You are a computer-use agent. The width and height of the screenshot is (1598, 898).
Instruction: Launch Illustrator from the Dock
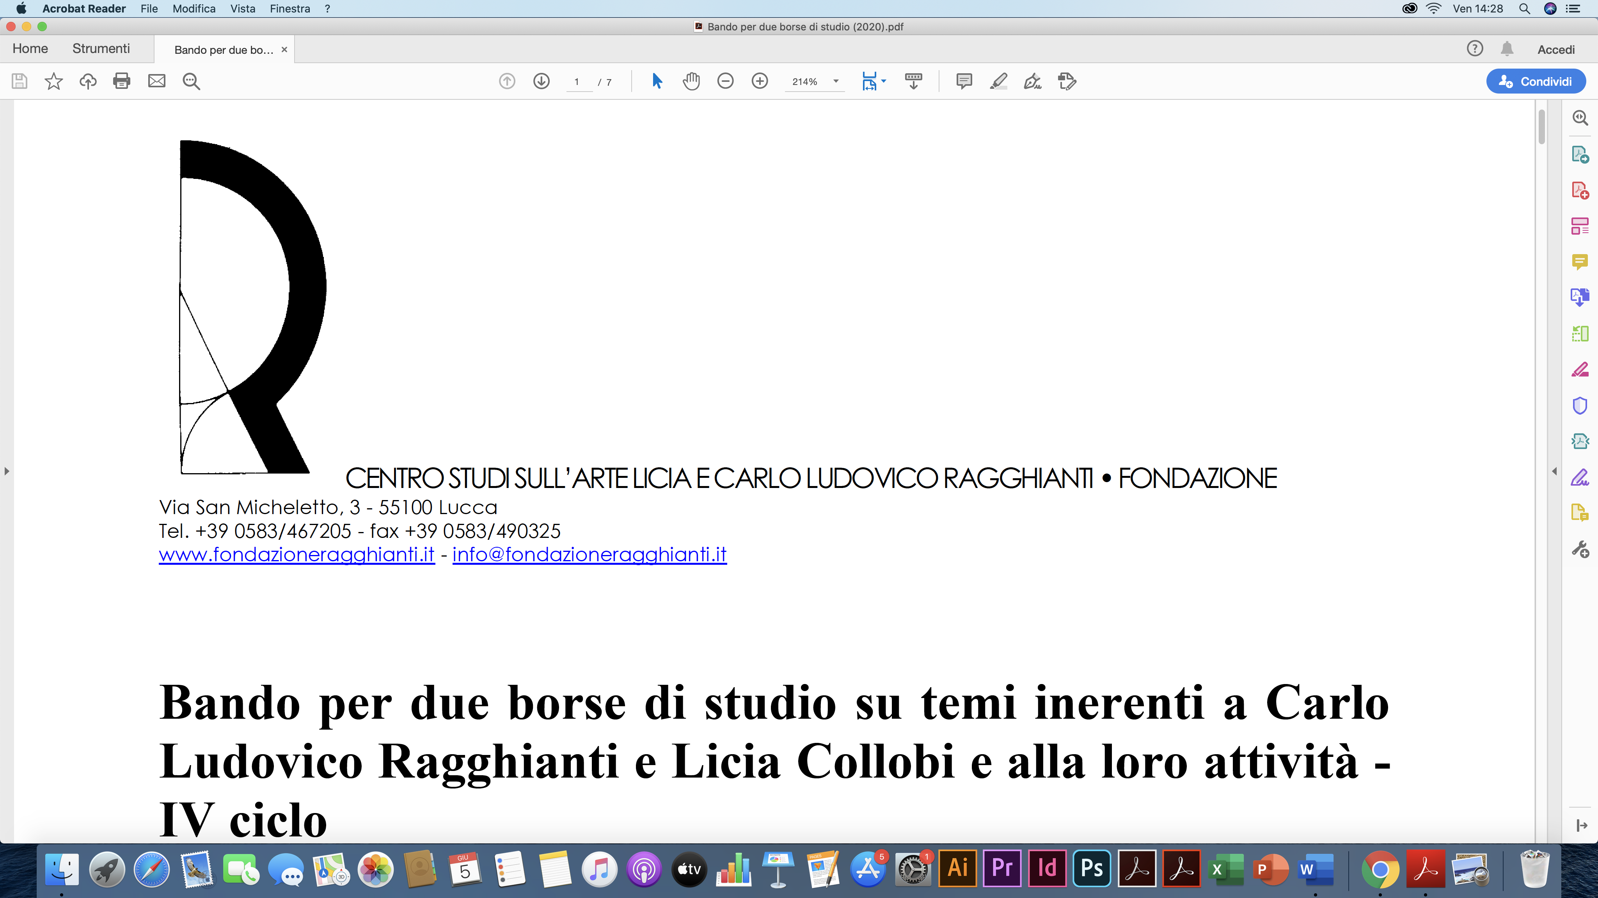point(957,868)
